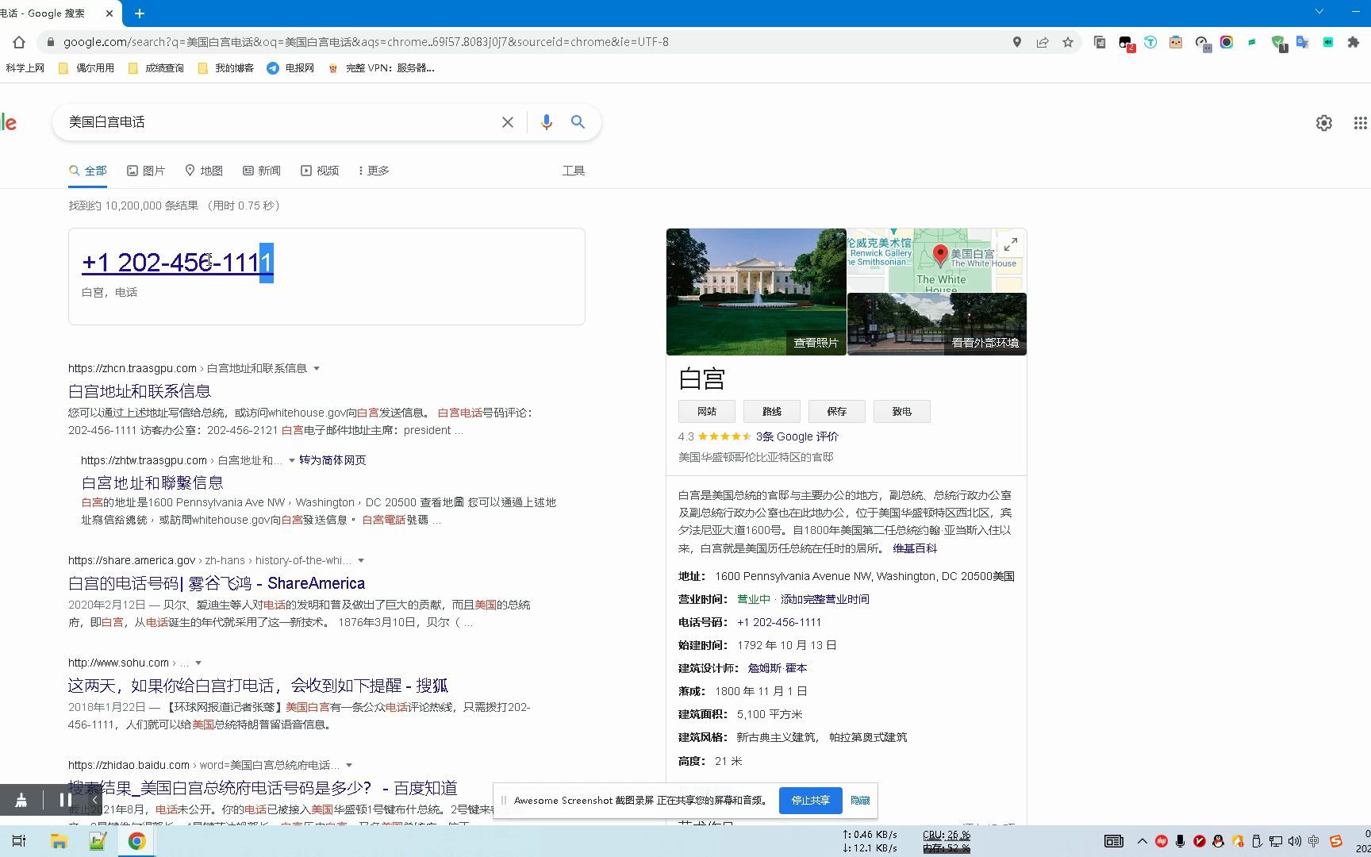1371x857 pixels.
Task: Click 停止共享 to stop screen sharing
Action: point(810,800)
